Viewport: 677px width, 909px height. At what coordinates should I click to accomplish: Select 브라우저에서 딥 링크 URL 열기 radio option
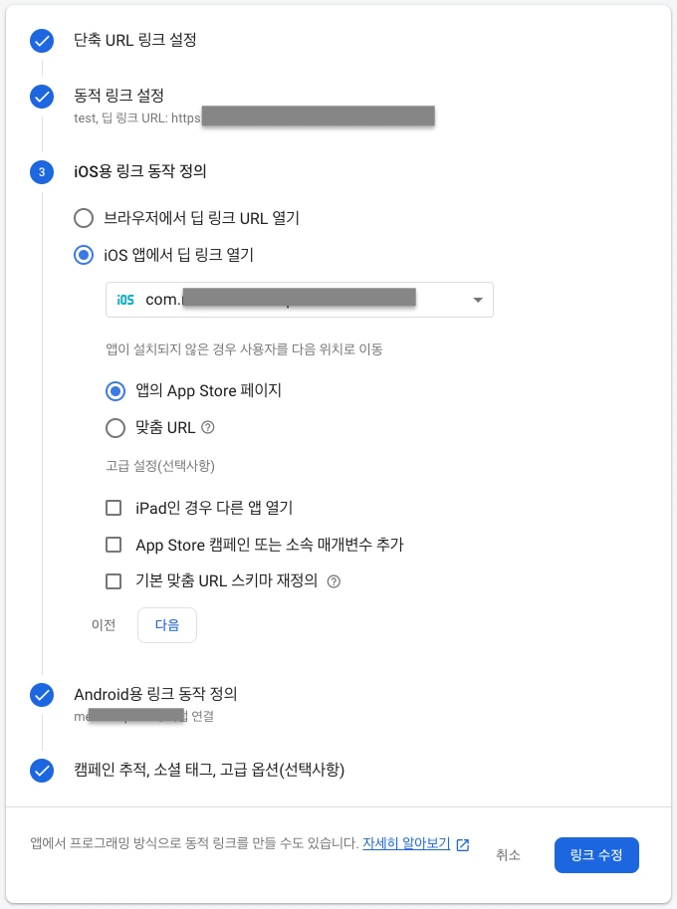(x=85, y=218)
